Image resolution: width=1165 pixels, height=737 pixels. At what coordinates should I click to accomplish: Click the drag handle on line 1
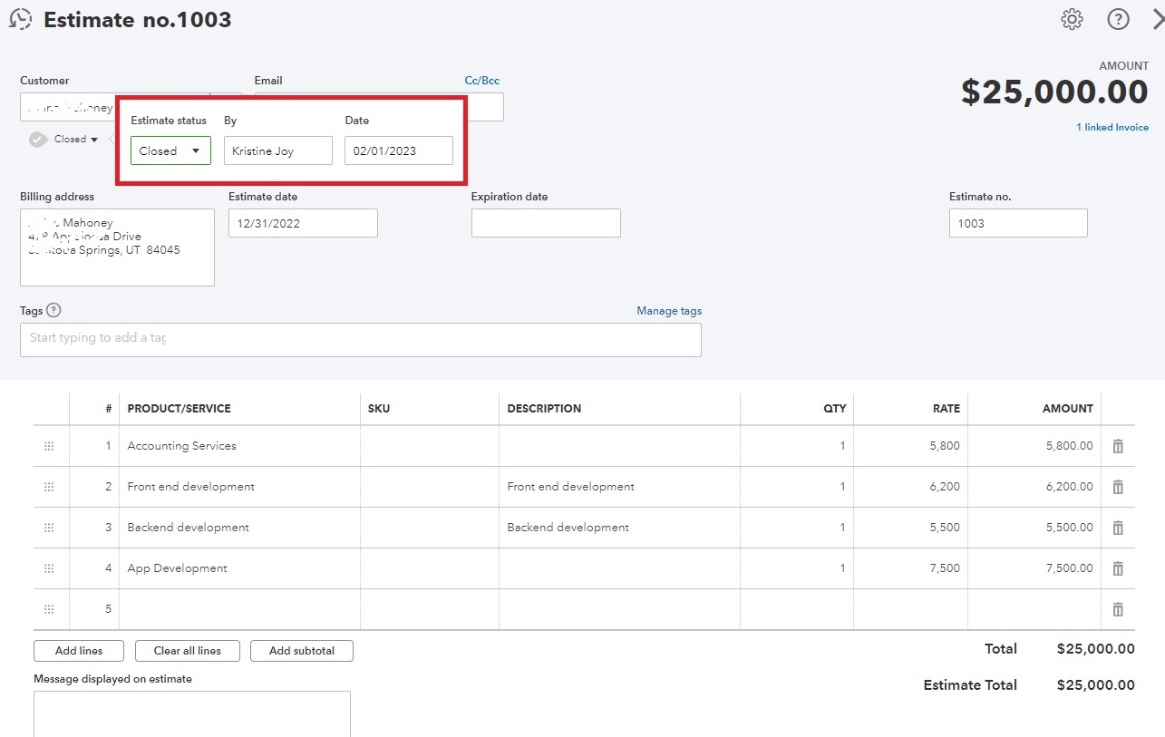[49, 446]
